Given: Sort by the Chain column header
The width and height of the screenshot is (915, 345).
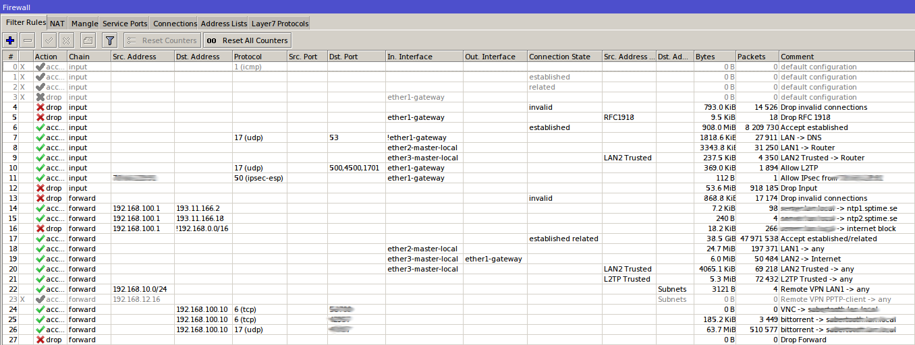Looking at the screenshot, I should (x=88, y=57).
